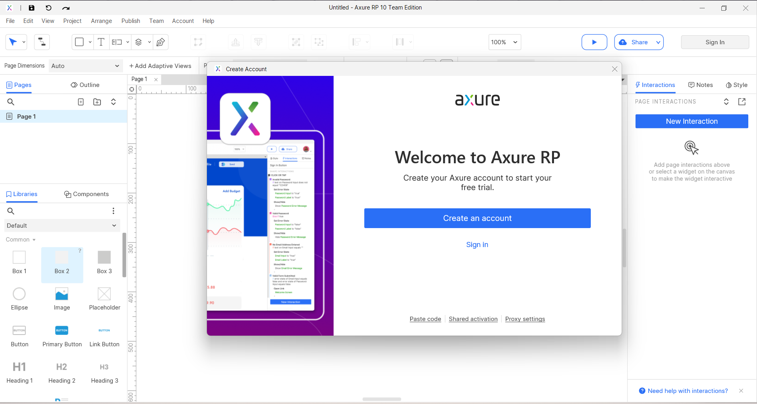Select the Button widget
Image resolution: width=757 pixels, height=404 pixels.
click(19, 336)
